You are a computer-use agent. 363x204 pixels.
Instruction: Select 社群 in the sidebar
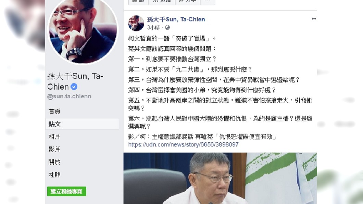coord(54,175)
